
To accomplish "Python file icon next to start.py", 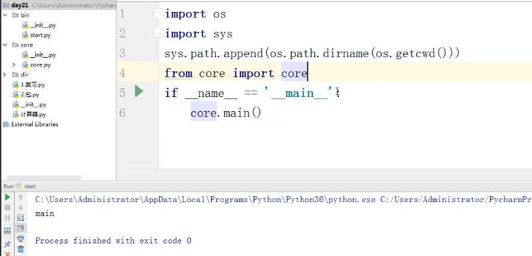I will 25,35.
